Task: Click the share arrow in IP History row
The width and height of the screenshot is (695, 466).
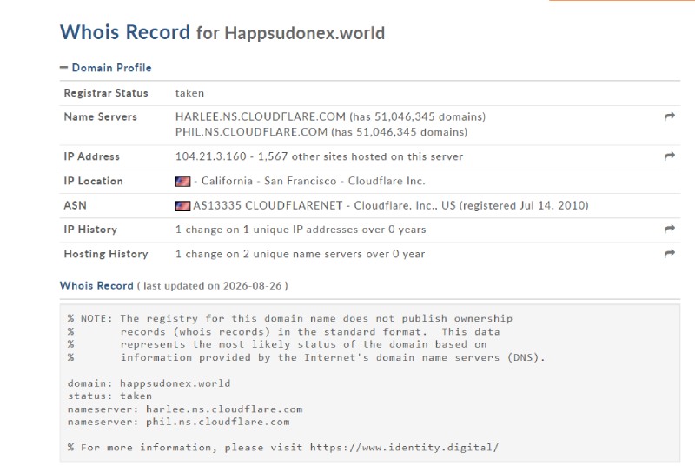Action: 669,229
